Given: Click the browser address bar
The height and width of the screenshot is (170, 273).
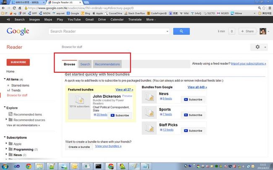Looking at the screenshot, I should [140, 8].
